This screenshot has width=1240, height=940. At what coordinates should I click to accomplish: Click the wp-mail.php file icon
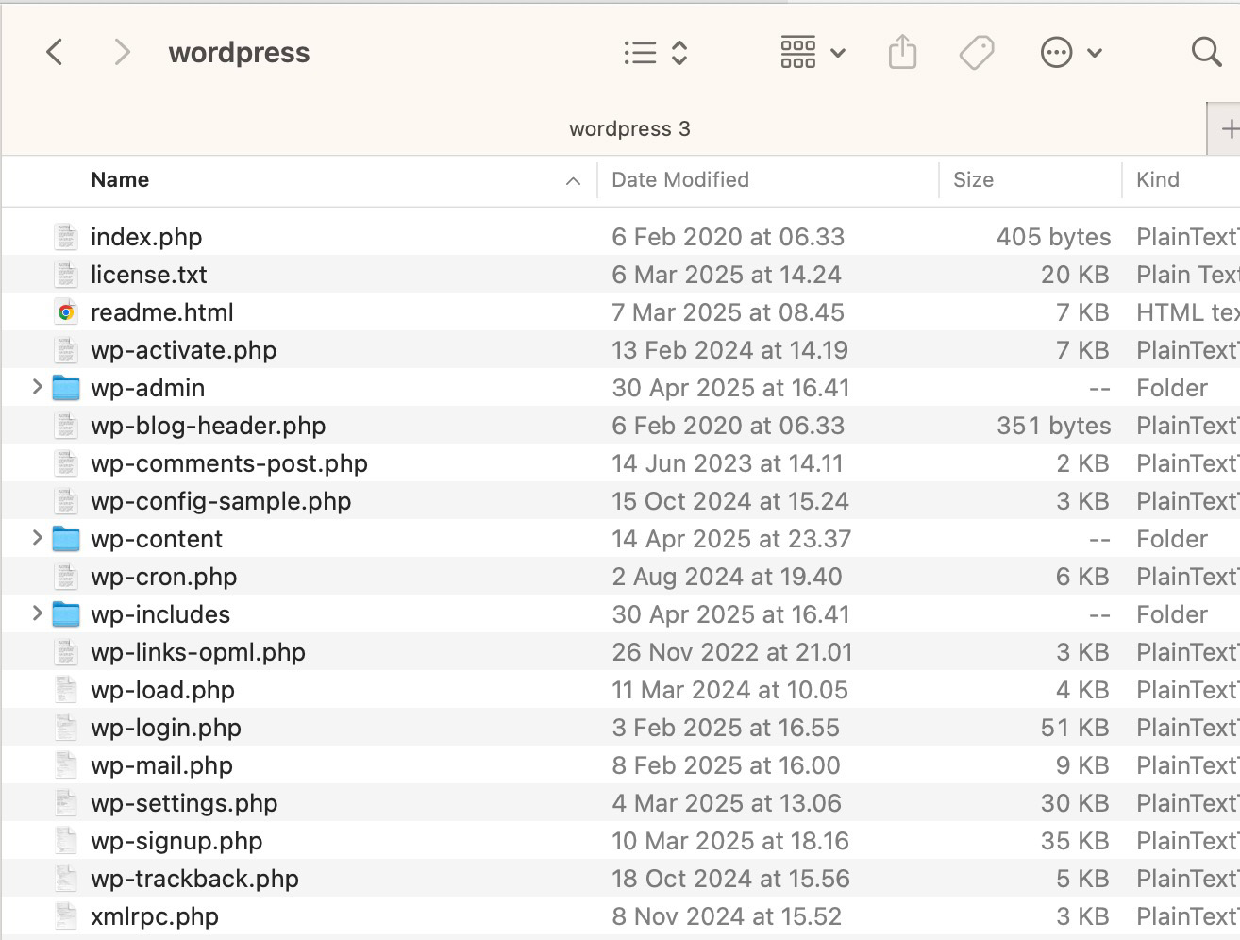click(66, 765)
